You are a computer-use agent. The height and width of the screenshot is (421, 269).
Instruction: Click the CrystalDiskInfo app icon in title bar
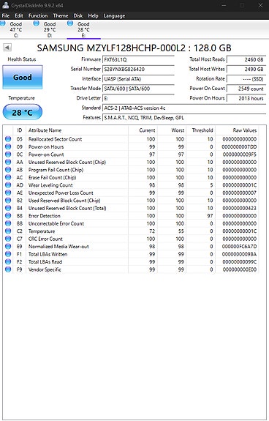[x=5, y=5]
